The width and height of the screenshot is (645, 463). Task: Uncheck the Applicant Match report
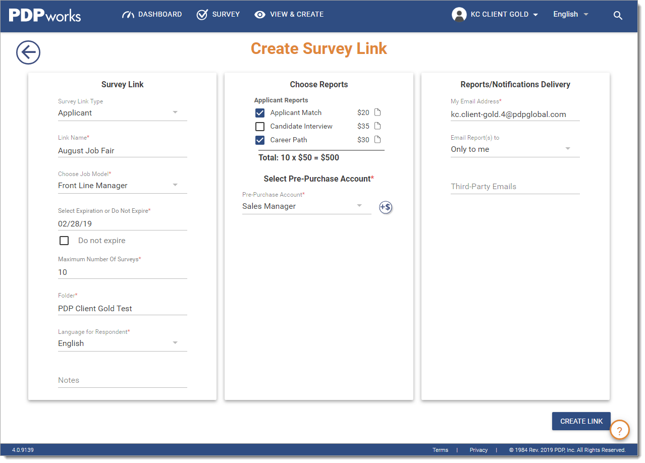click(259, 112)
